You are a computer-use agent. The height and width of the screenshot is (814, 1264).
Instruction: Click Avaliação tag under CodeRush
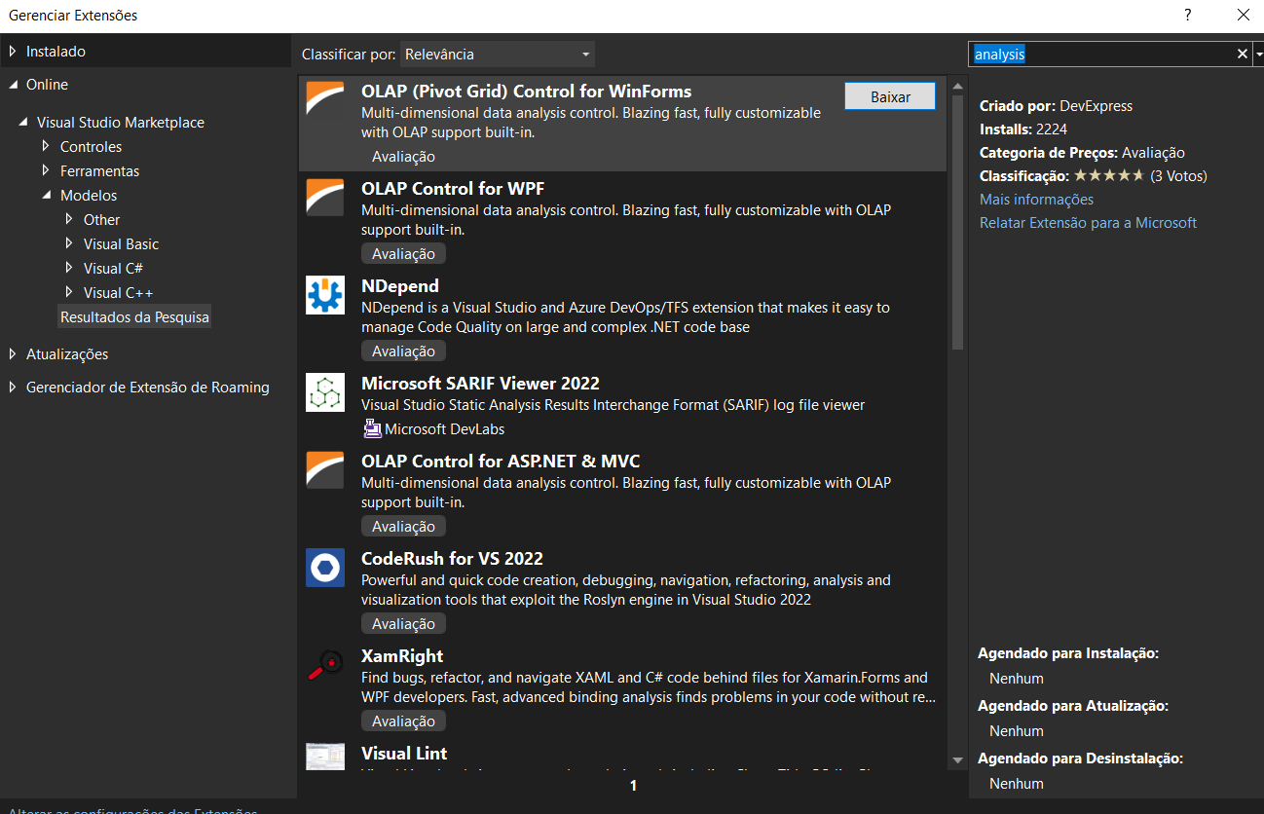[403, 623]
